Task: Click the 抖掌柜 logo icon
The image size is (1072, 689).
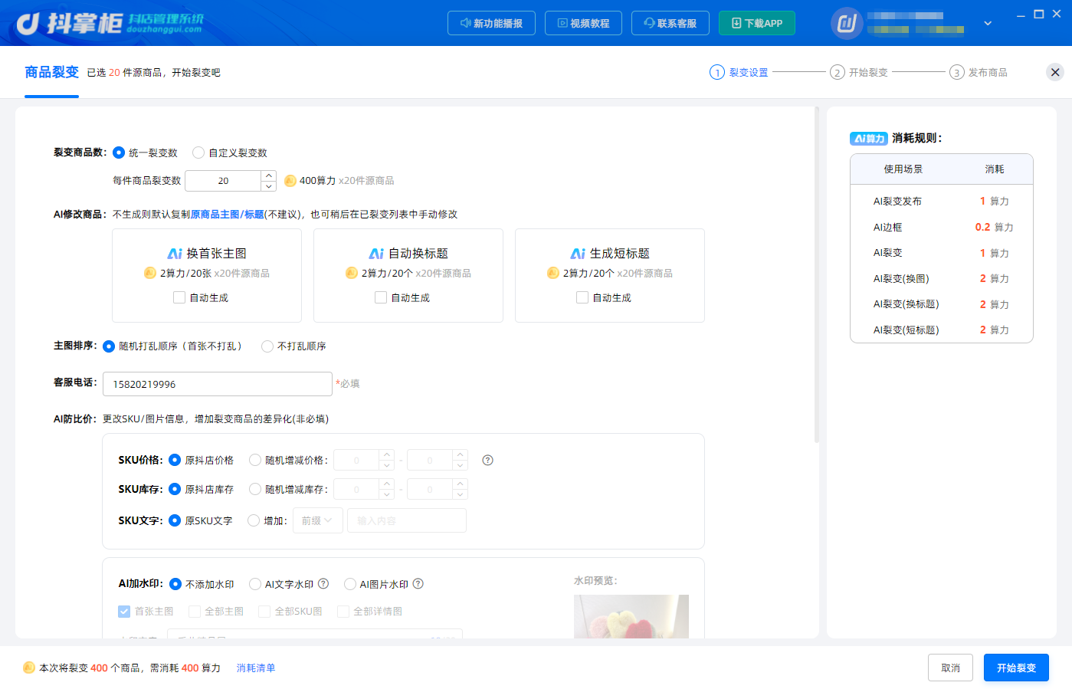Action: pyautogui.click(x=28, y=24)
